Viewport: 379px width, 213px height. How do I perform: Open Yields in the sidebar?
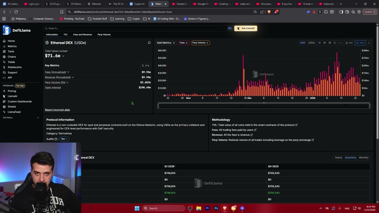coord(11,62)
